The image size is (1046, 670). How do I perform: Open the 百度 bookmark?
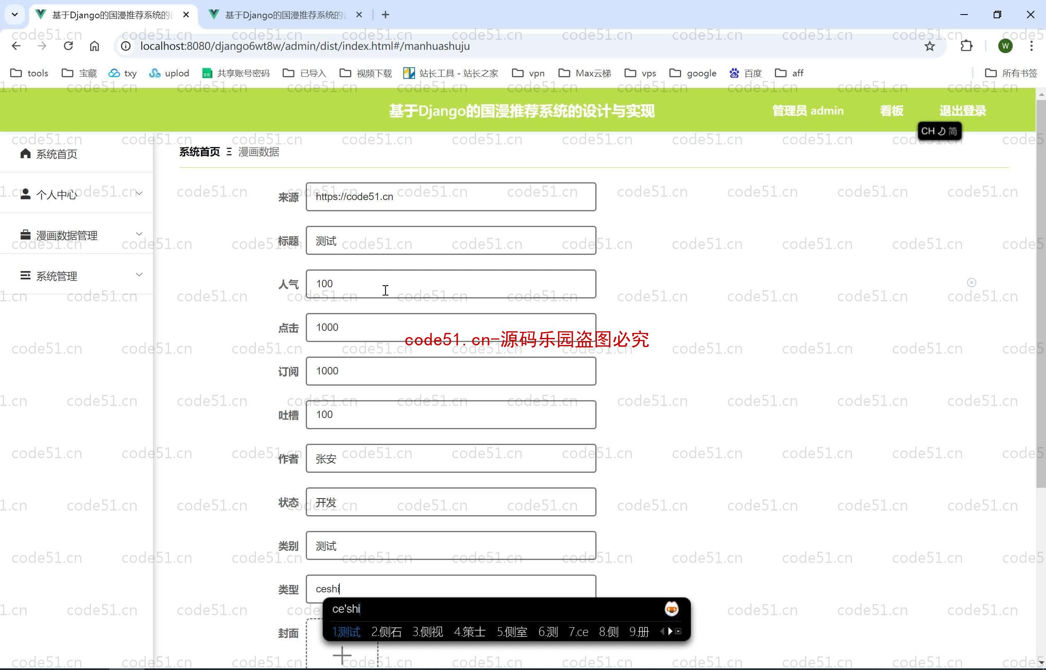pos(745,73)
